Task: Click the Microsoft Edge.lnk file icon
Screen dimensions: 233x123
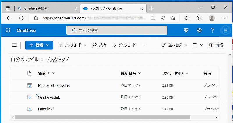Action: tap(30, 85)
